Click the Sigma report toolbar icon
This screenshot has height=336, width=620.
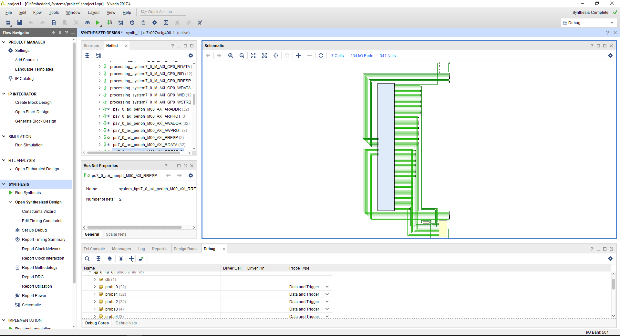pos(166,23)
